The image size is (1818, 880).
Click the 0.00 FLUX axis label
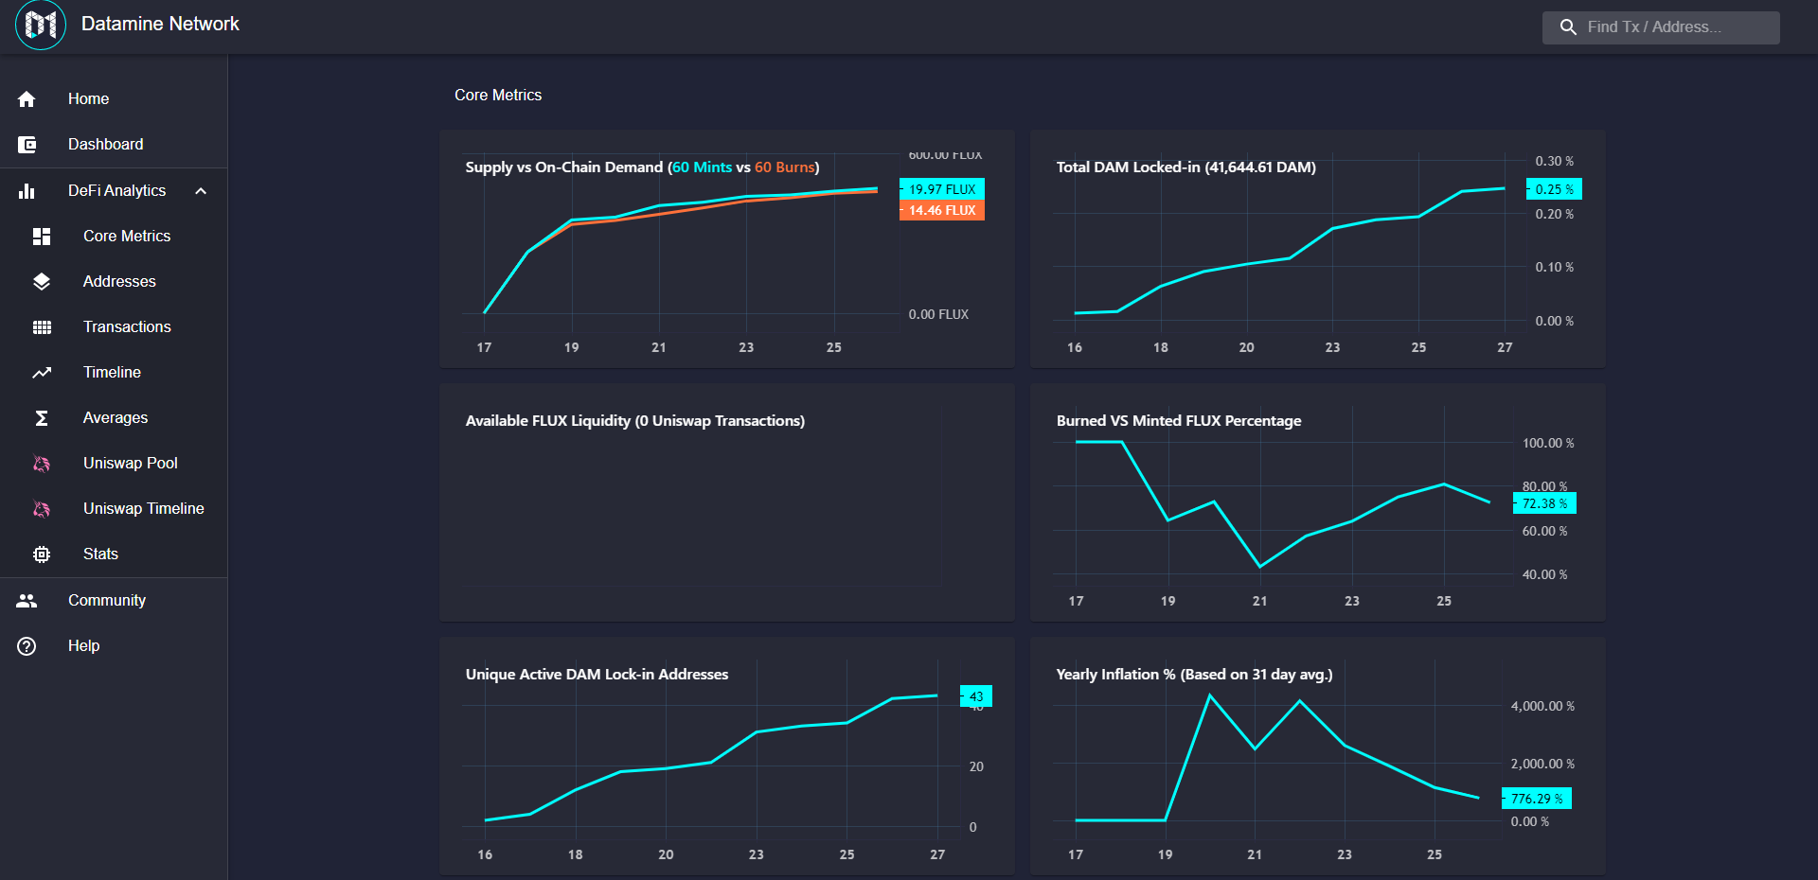click(938, 314)
